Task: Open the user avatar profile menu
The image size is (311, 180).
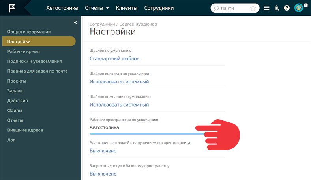Action: 299,8
